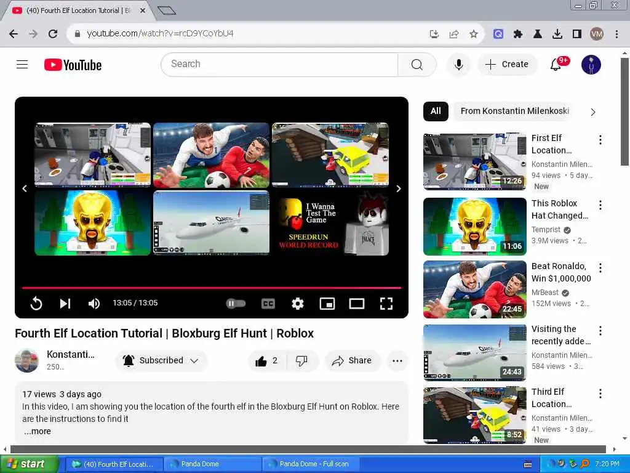
Task: Toggle the browser side panel
Action: pyautogui.click(x=577, y=34)
